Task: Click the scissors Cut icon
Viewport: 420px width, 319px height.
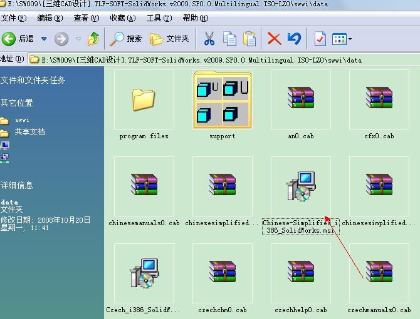Action: click(x=209, y=39)
